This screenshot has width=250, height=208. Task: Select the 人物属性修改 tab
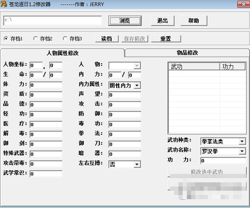(62, 53)
